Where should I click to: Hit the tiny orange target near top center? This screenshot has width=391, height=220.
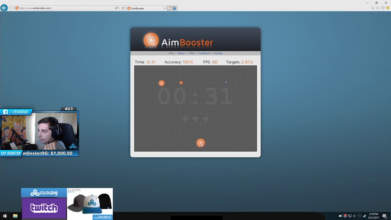181,82
